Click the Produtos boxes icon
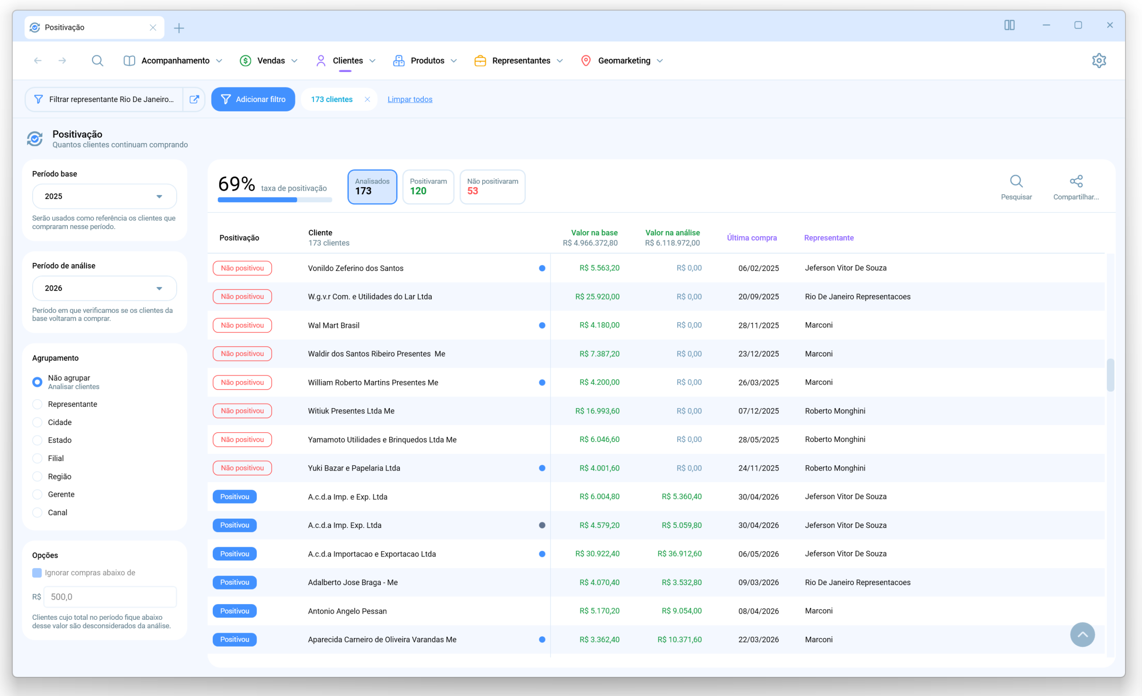 (x=399, y=61)
